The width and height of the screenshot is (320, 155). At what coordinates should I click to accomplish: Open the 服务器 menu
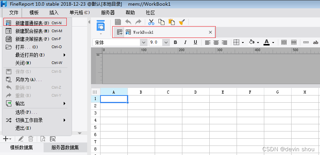pyautogui.click(x=108, y=13)
